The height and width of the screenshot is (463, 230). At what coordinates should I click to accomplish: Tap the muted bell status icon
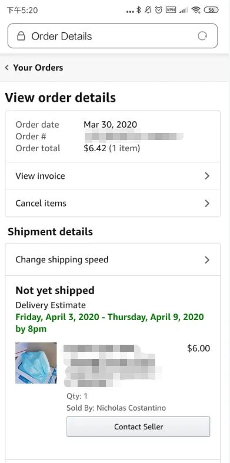tap(148, 10)
